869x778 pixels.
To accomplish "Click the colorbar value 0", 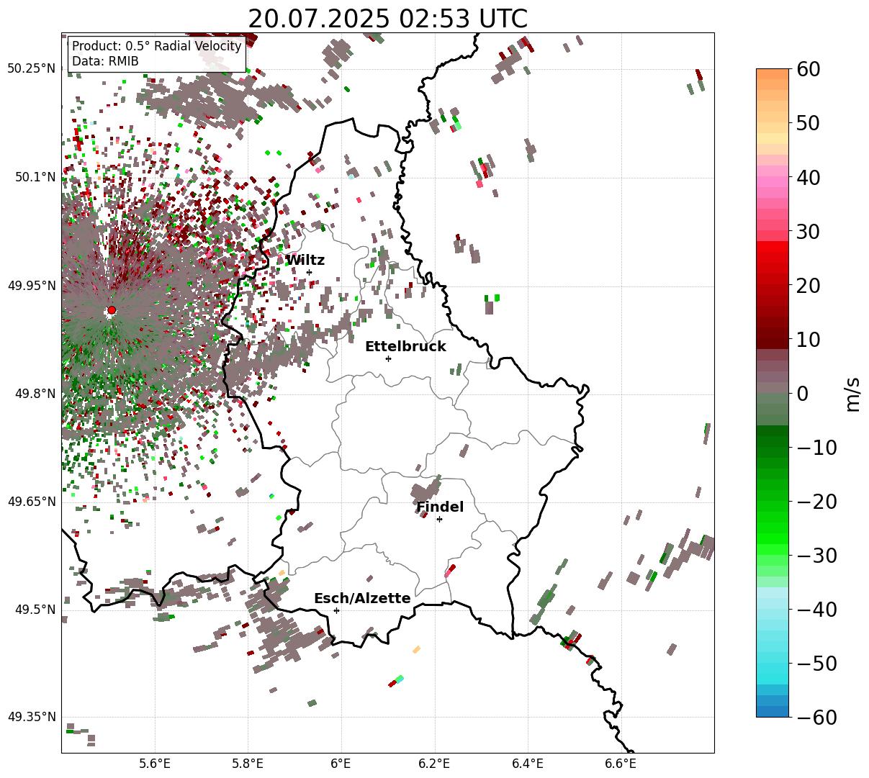I will pos(802,393).
